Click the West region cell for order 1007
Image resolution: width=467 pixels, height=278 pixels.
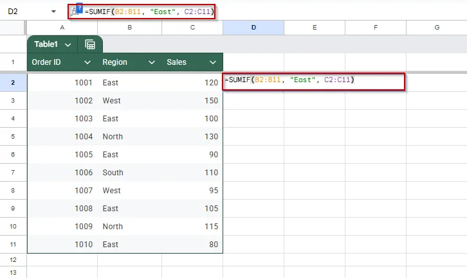(x=129, y=190)
